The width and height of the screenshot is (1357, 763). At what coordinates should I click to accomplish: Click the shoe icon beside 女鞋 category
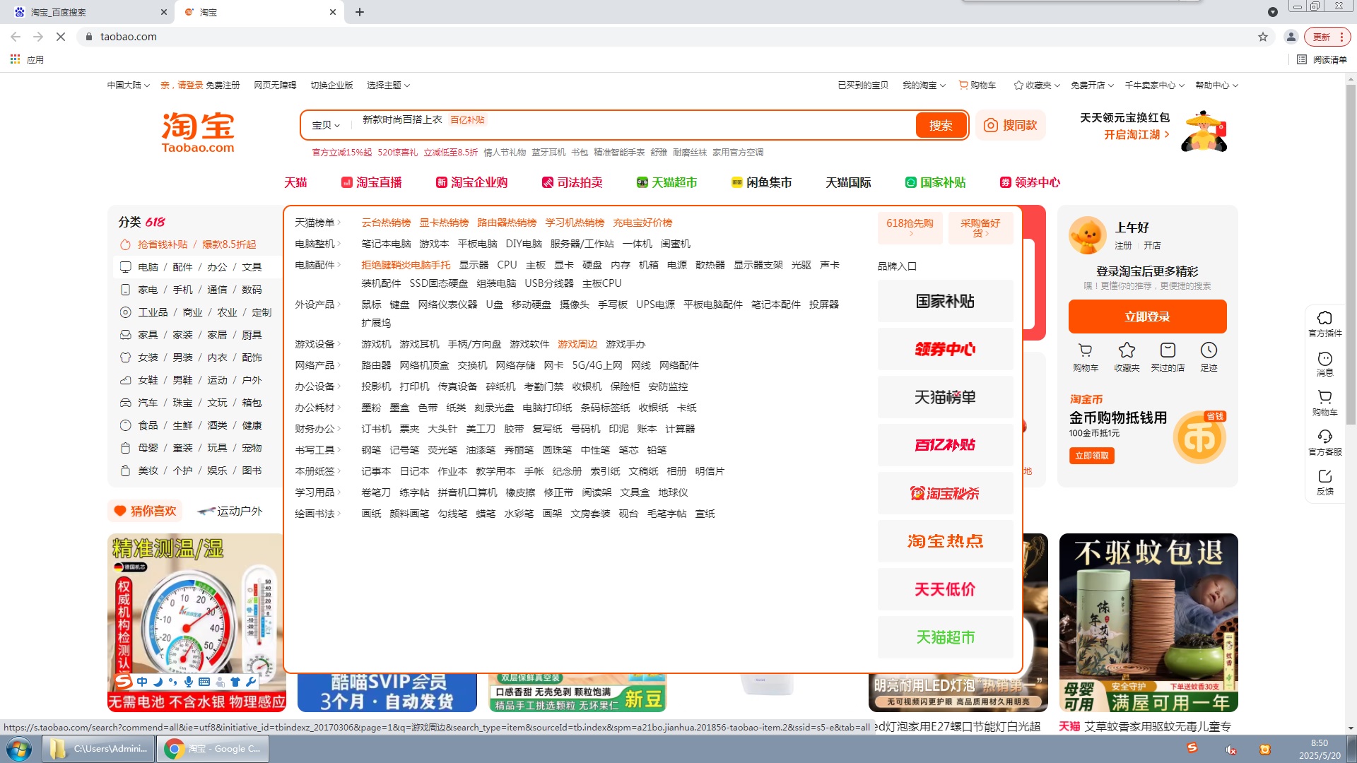tap(125, 380)
